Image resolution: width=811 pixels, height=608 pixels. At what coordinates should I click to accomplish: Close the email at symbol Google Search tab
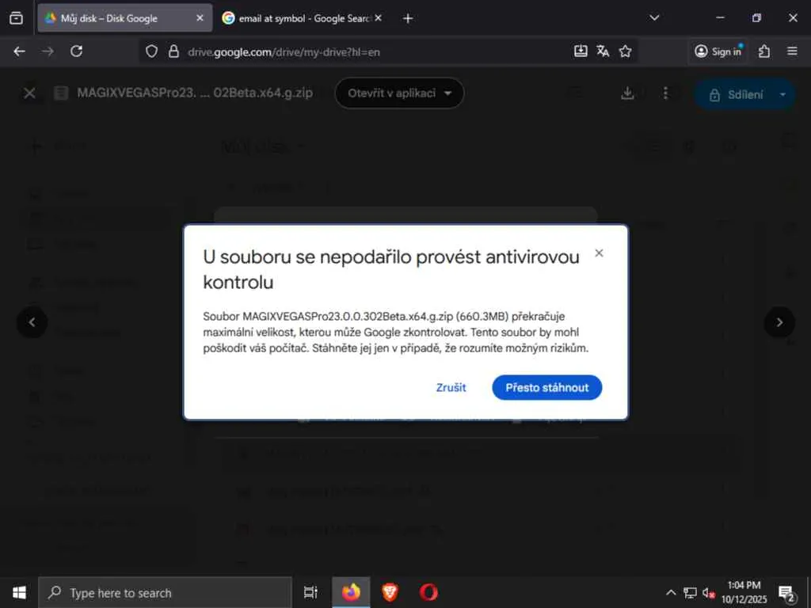[x=378, y=18]
